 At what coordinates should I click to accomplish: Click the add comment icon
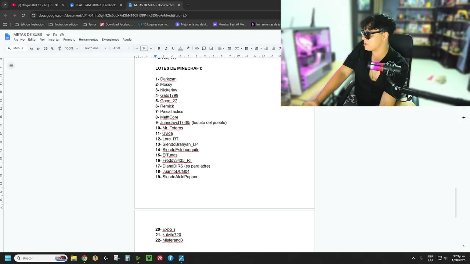pyautogui.click(x=204, y=48)
